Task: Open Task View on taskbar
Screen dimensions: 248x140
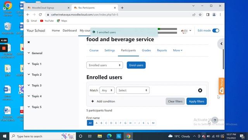Action: (x=90, y=136)
